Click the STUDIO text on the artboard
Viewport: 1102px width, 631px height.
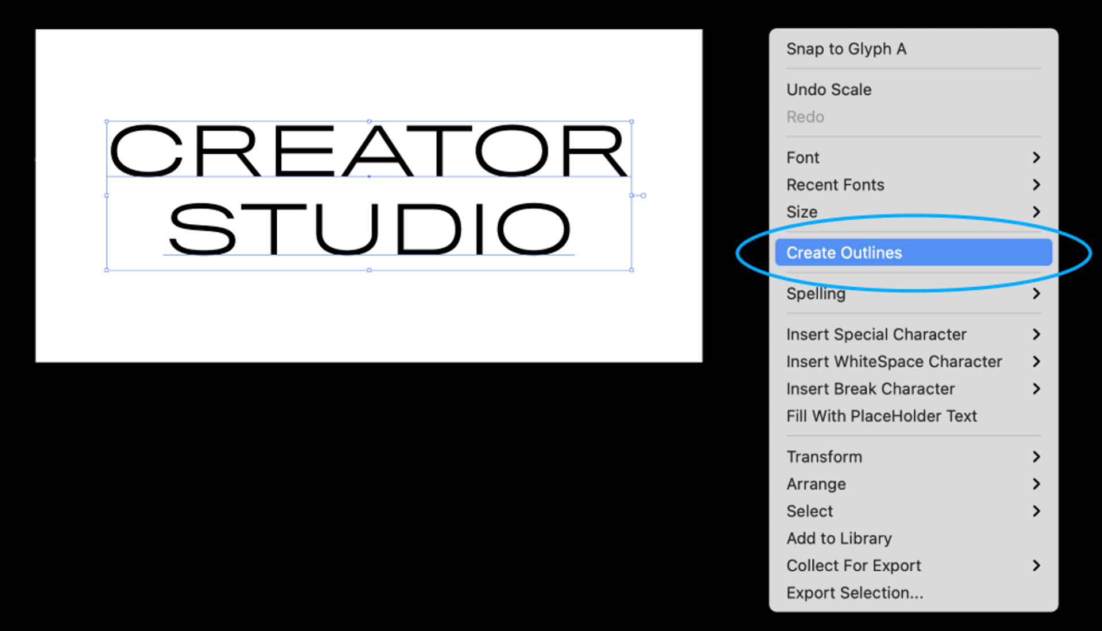coord(368,228)
